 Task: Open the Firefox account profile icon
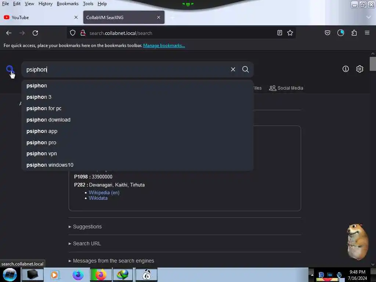pos(340,33)
